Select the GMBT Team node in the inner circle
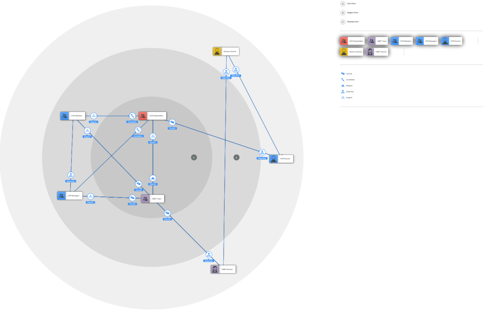The width and height of the screenshot is (485, 316). [153, 199]
